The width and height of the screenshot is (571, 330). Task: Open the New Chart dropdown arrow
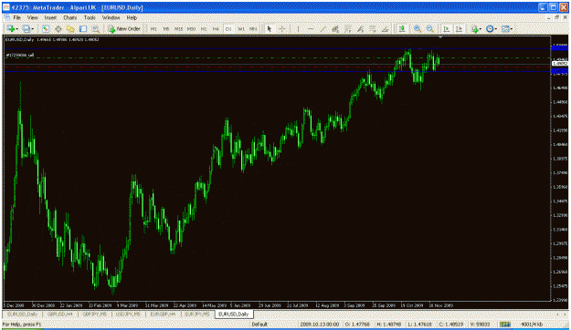(x=16, y=28)
